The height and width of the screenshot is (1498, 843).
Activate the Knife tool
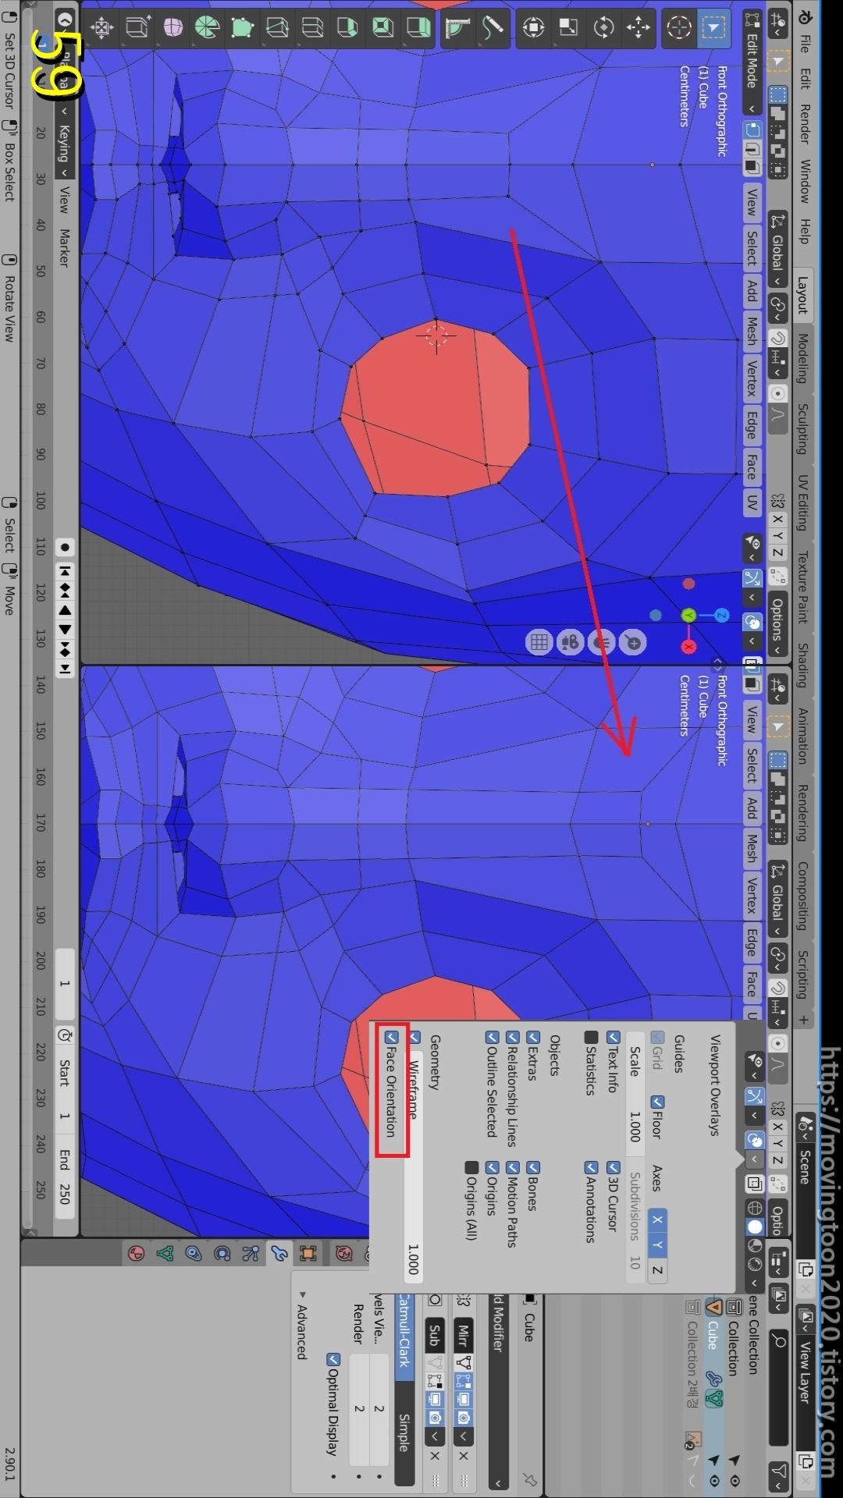278,27
